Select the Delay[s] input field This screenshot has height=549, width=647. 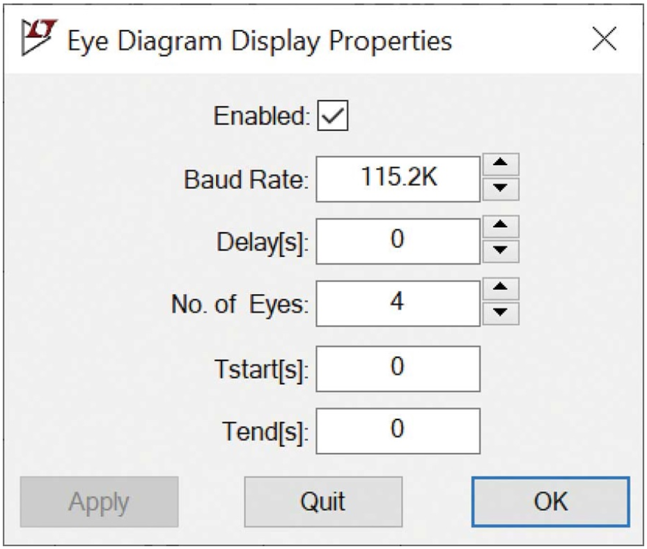398,241
